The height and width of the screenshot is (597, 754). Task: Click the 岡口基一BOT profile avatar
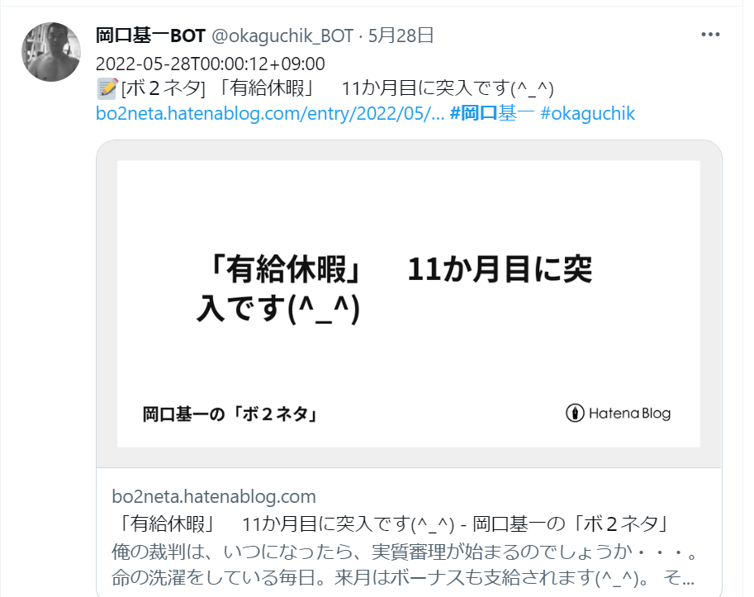click(51, 52)
